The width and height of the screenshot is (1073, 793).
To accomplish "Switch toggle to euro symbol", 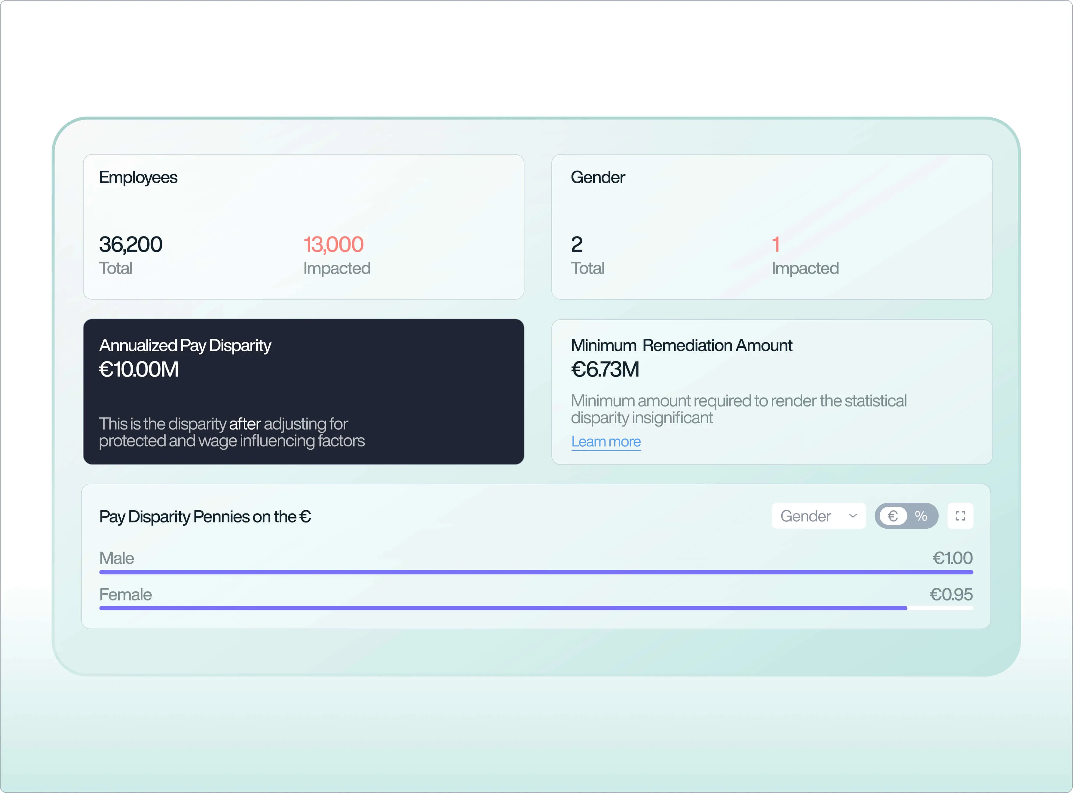I will coord(893,516).
